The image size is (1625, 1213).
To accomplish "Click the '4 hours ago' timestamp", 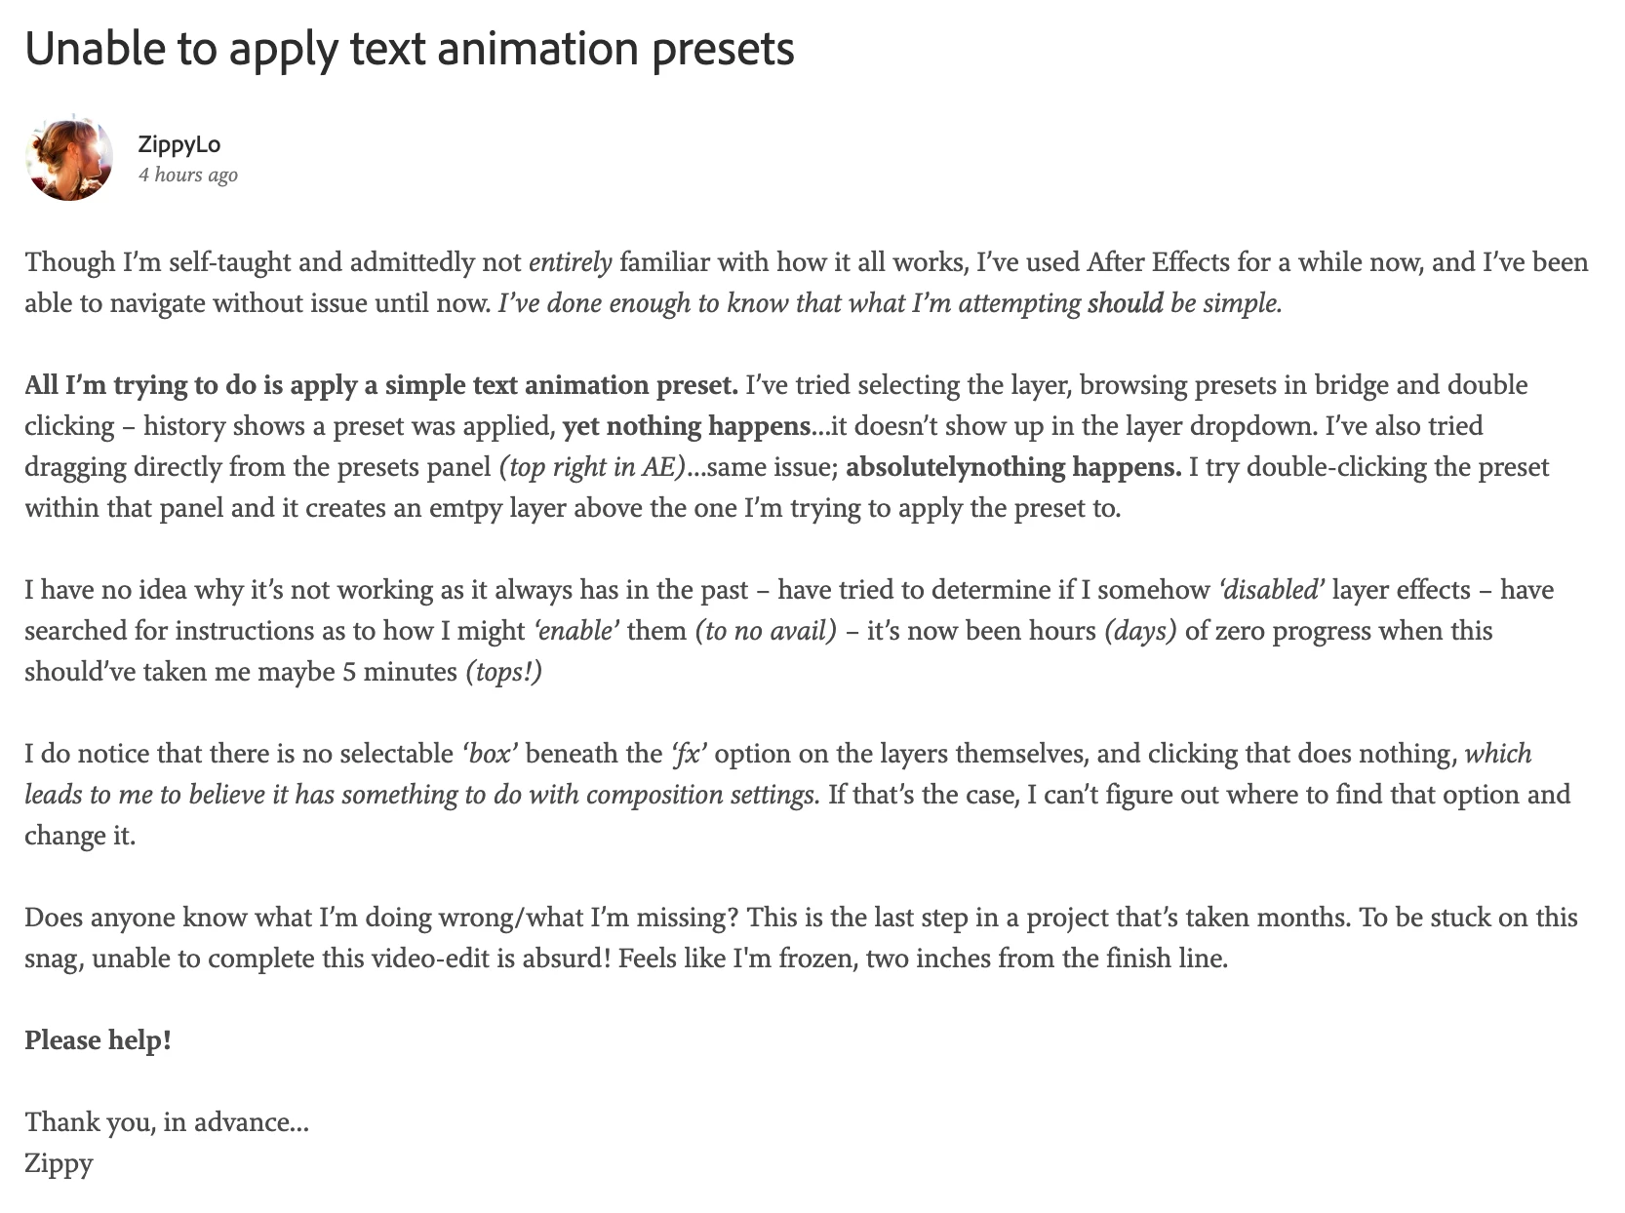I will point(188,175).
